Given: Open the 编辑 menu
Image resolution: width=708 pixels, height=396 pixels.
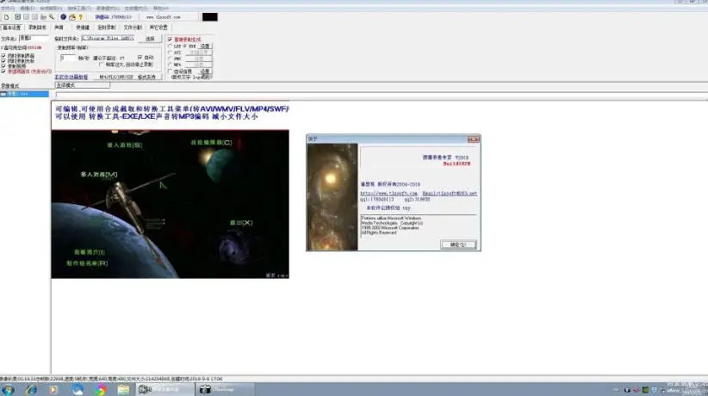Looking at the screenshot, I should (27, 8).
